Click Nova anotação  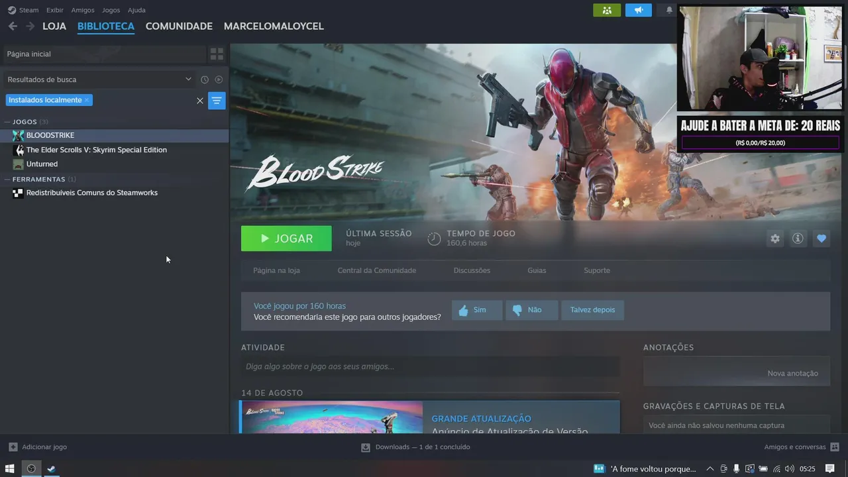pyautogui.click(x=792, y=373)
